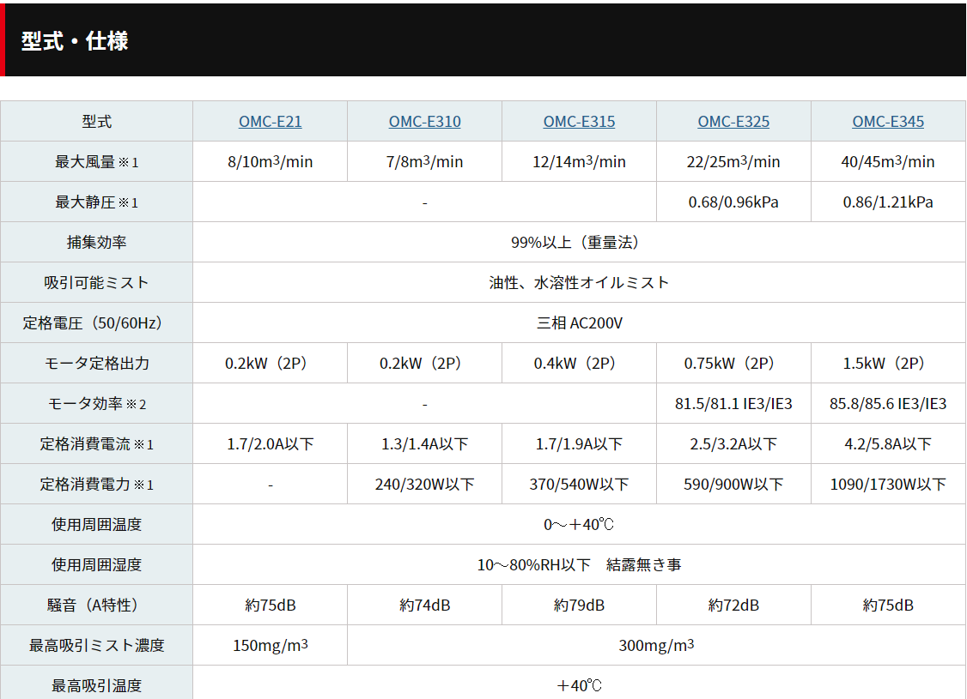Screen dimensions: 967x699
Task: Click the 約74dB noise value
Action: coord(425,606)
